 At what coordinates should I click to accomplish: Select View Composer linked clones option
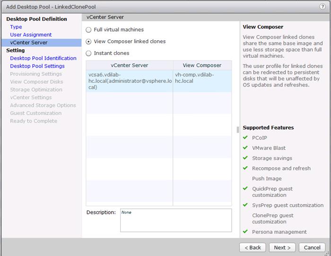pyautogui.click(x=88, y=42)
